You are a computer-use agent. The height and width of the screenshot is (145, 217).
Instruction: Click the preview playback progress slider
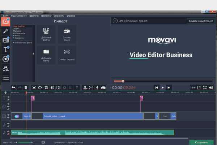pyautogui.click(x=163, y=81)
